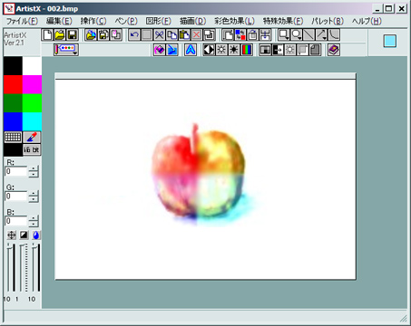
Task: Open the arrow line tool dropdown
Action: pos(321,35)
